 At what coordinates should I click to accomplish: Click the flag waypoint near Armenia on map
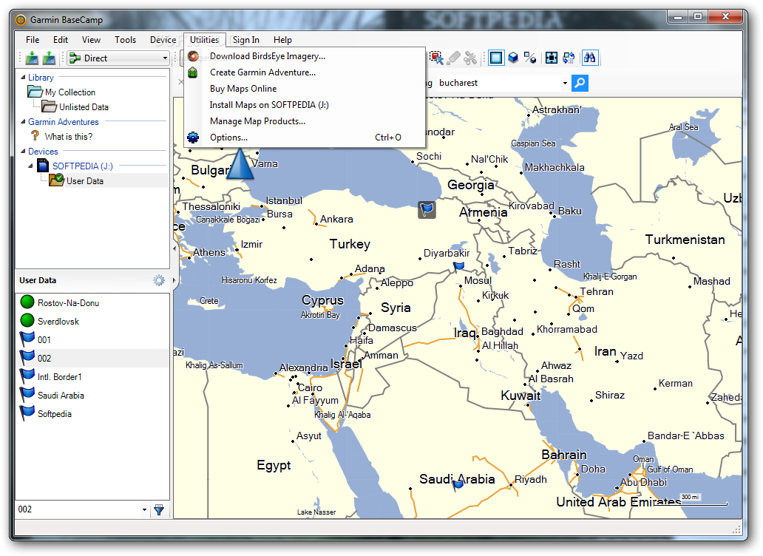(427, 210)
